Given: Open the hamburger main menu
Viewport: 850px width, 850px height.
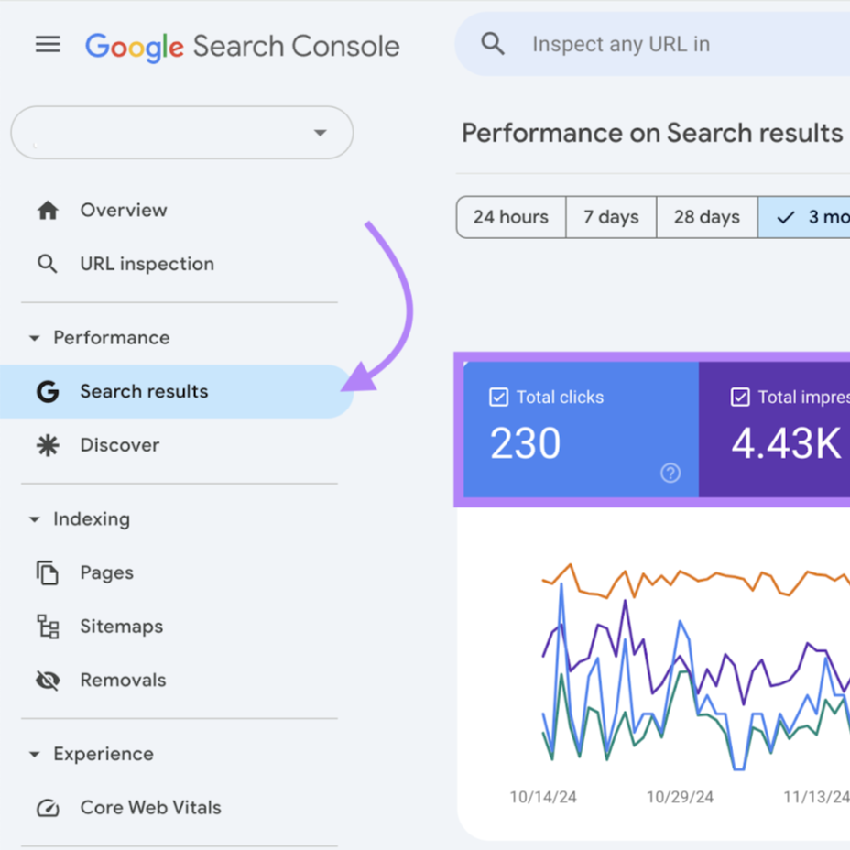Looking at the screenshot, I should pos(48,44).
